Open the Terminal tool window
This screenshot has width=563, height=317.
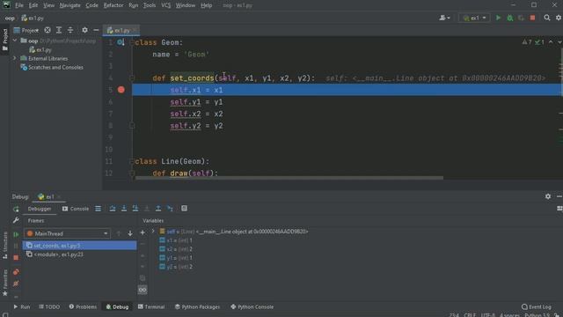coord(150,306)
